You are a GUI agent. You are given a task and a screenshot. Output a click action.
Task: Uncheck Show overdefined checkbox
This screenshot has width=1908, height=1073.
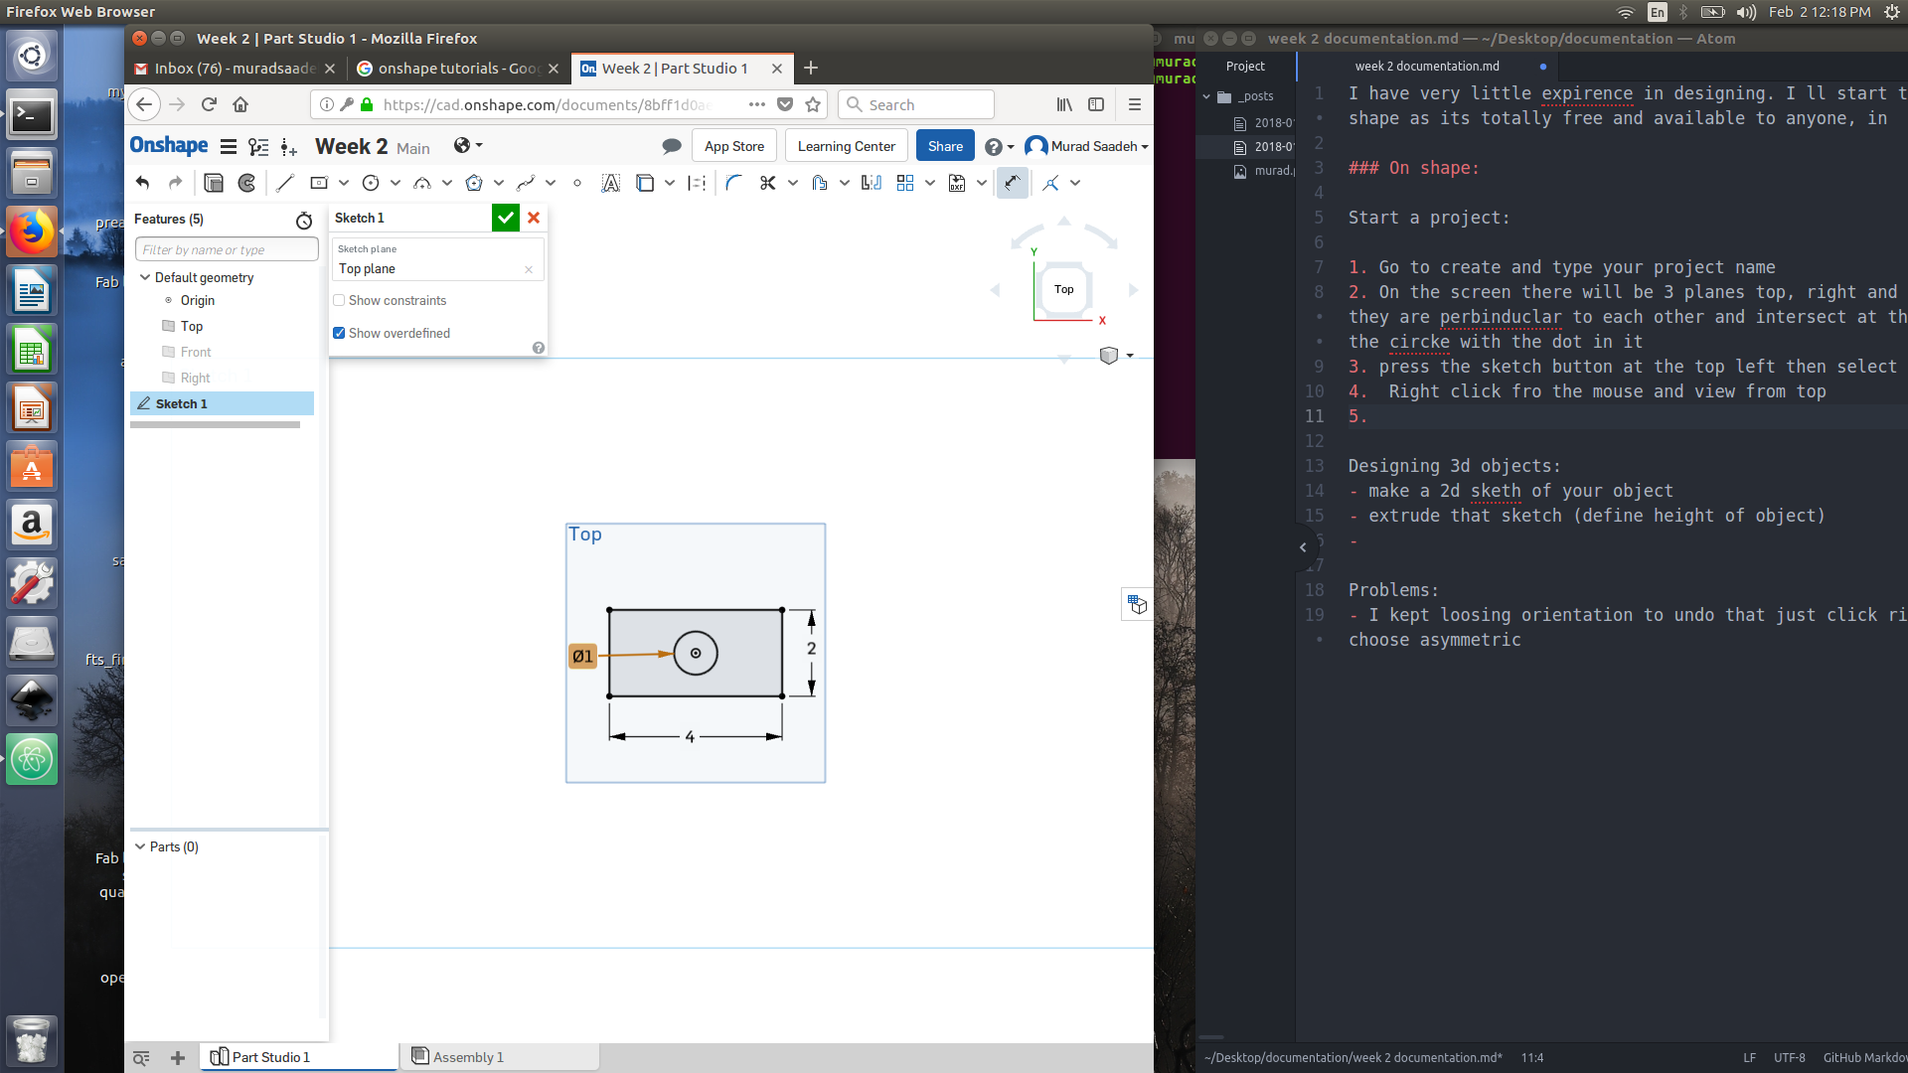(339, 333)
